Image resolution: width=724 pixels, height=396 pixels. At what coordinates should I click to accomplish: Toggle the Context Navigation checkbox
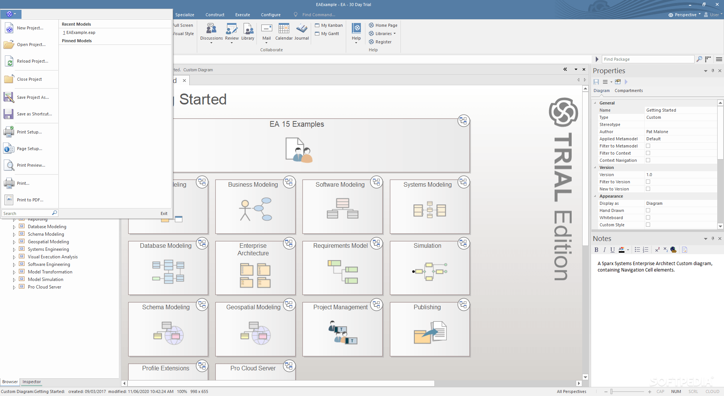tap(648, 160)
